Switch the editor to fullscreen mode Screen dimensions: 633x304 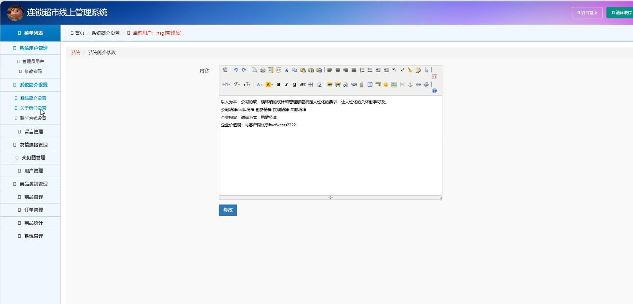click(x=434, y=77)
